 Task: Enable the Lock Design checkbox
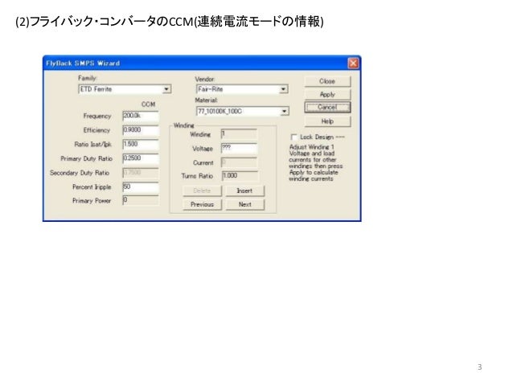point(294,137)
